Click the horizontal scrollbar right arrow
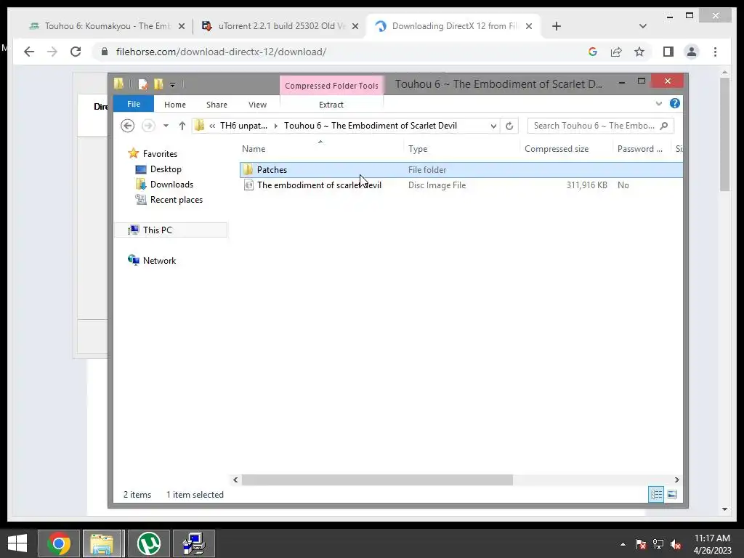744x558 pixels. click(676, 480)
